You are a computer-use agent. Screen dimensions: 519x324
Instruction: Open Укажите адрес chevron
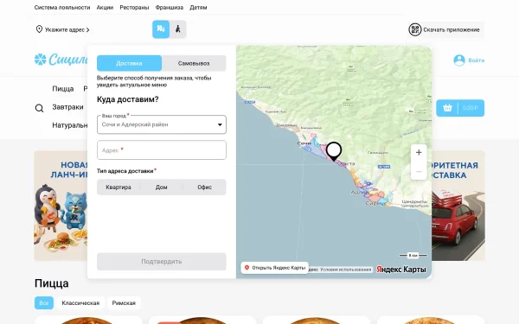click(87, 29)
